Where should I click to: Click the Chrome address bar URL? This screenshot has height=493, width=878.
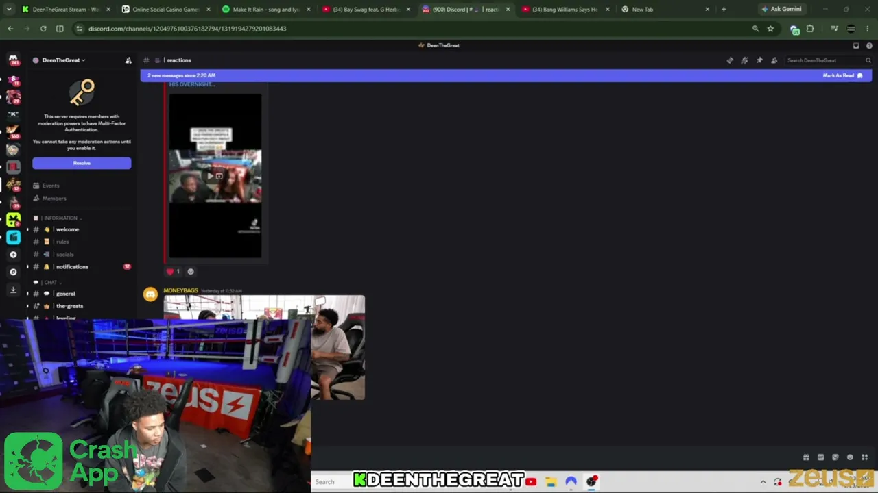[x=187, y=29]
